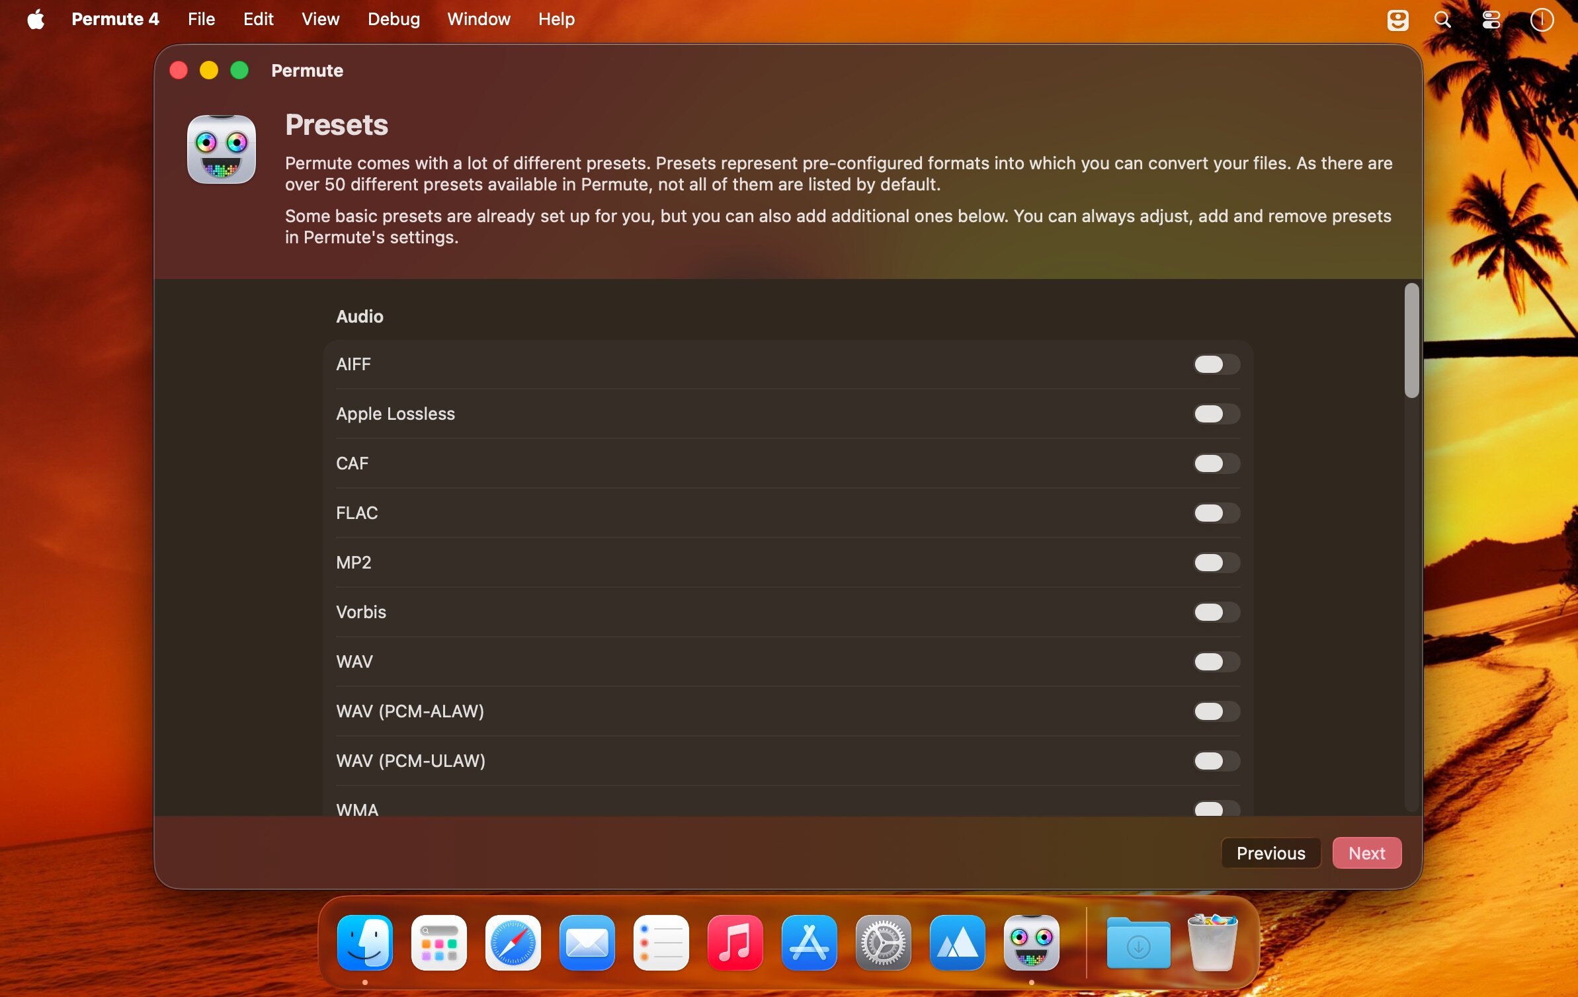This screenshot has width=1578, height=997.
Task: Zoom the Permute window with the green button
Action: click(x=239, y=70)
